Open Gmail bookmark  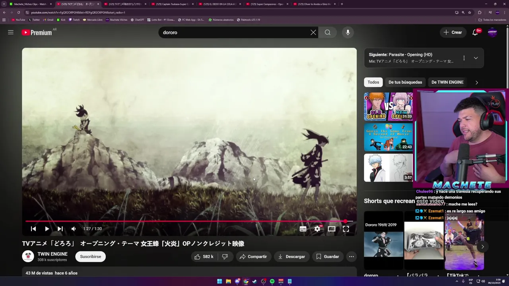point(48,20)
